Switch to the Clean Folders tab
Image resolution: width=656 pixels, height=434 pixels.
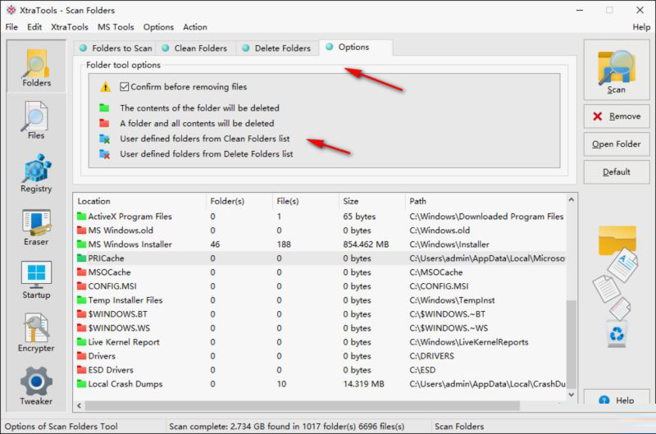[195, 48]
